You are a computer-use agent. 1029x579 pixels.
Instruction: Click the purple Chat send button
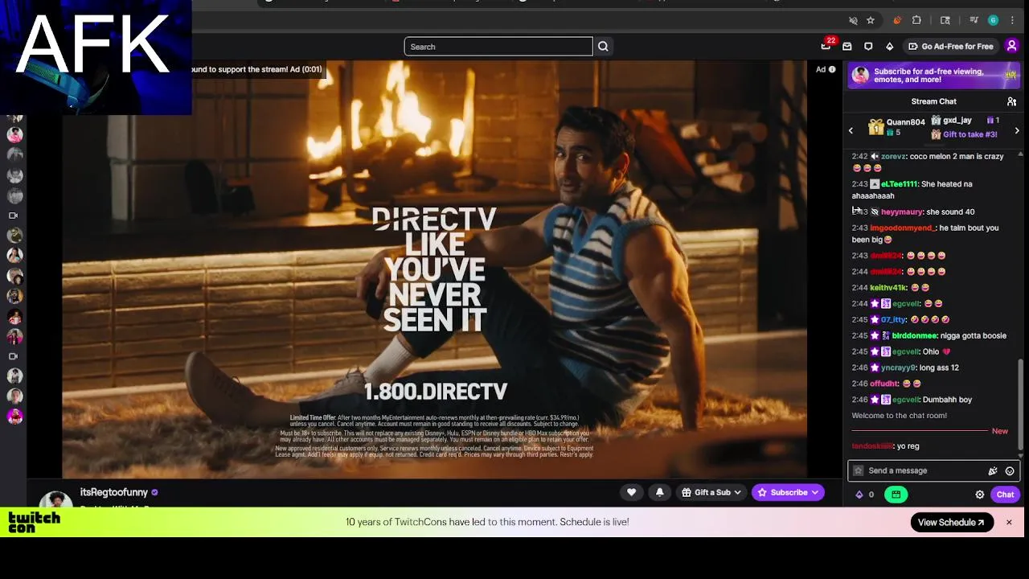tap(1005, 495)
